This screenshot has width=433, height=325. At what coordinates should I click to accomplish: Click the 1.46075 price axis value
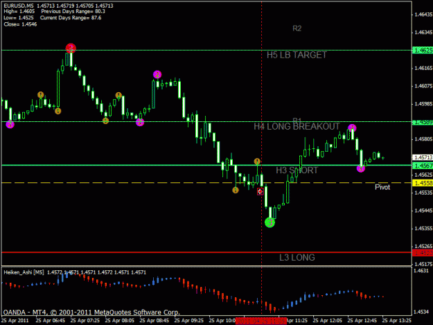click(x=423, y=86)
